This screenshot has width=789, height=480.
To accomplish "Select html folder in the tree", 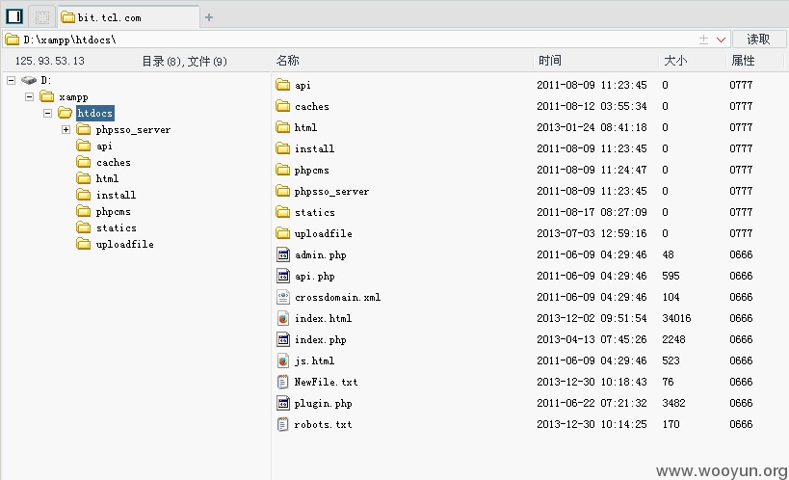I will 107,178.
